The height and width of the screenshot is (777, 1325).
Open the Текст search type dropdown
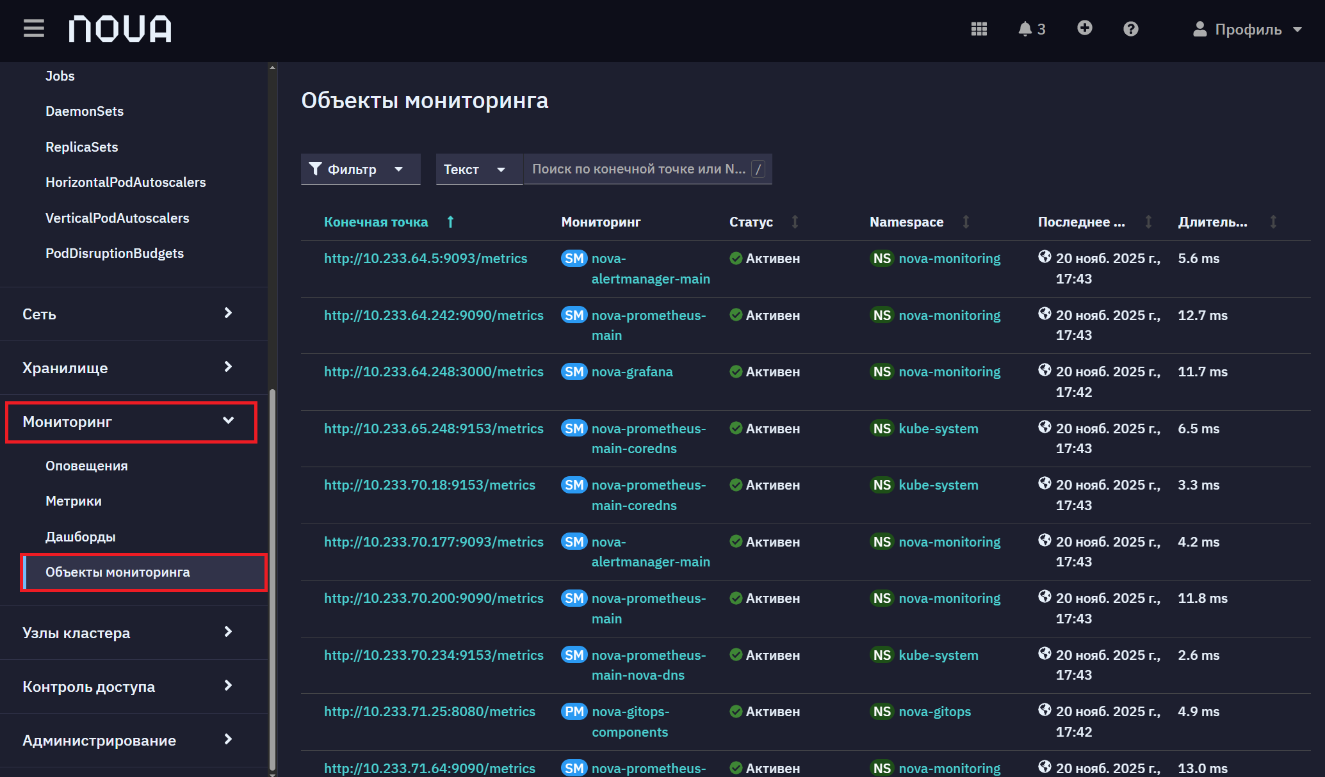479,169
